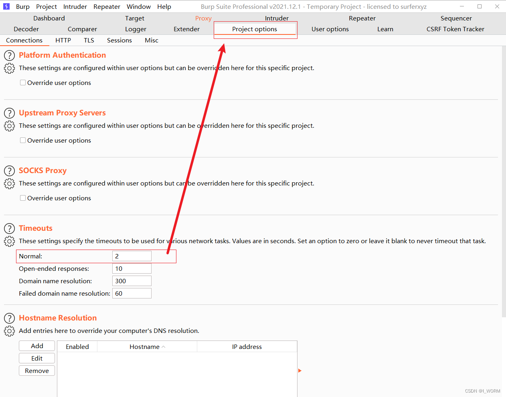
Task: Focus the Normal timeout input field
Action: [132, 256]
